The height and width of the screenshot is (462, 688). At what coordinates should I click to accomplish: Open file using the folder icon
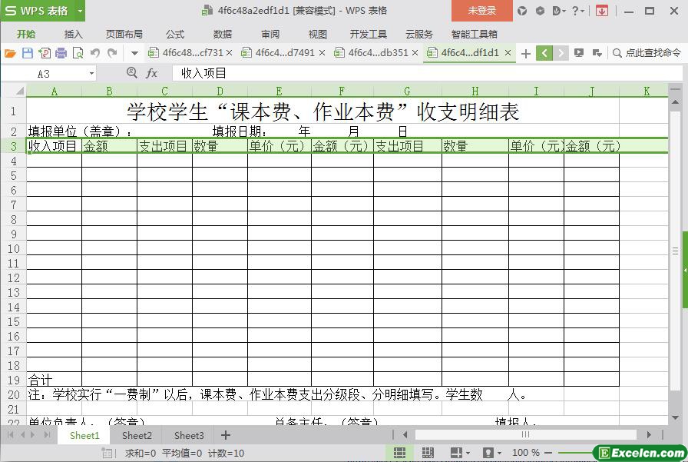[10, 53]
